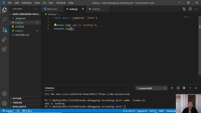Open errors and warnings in status bar
This screenshot has width=201, height=113.
[x=27, y=111]
